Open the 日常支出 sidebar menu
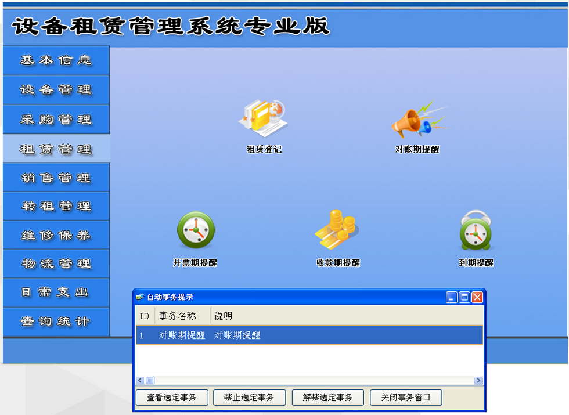569x415 pixels. [x=56, y=293]
